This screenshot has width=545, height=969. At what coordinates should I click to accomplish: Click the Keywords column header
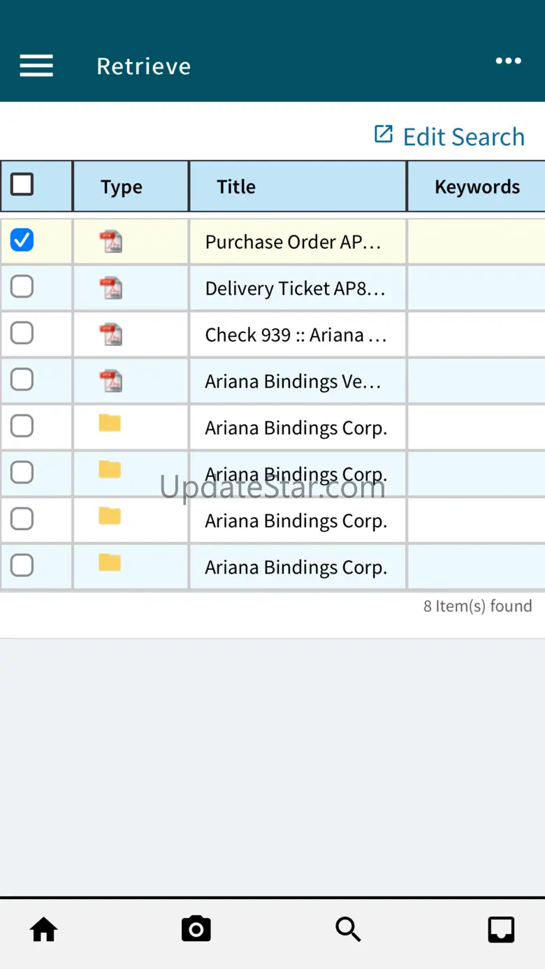click(477, 187)
